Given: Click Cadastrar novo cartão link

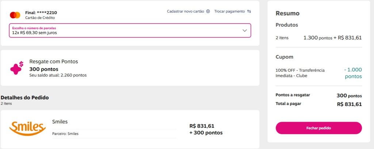Looking at the screenshot, I should coord(186,11).
